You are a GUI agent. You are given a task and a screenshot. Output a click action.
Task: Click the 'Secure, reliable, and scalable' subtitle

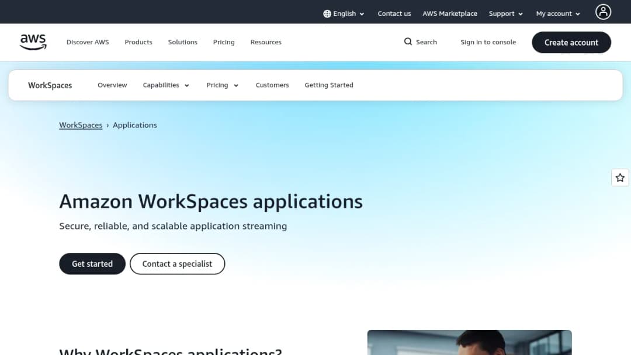click(173, 226)
